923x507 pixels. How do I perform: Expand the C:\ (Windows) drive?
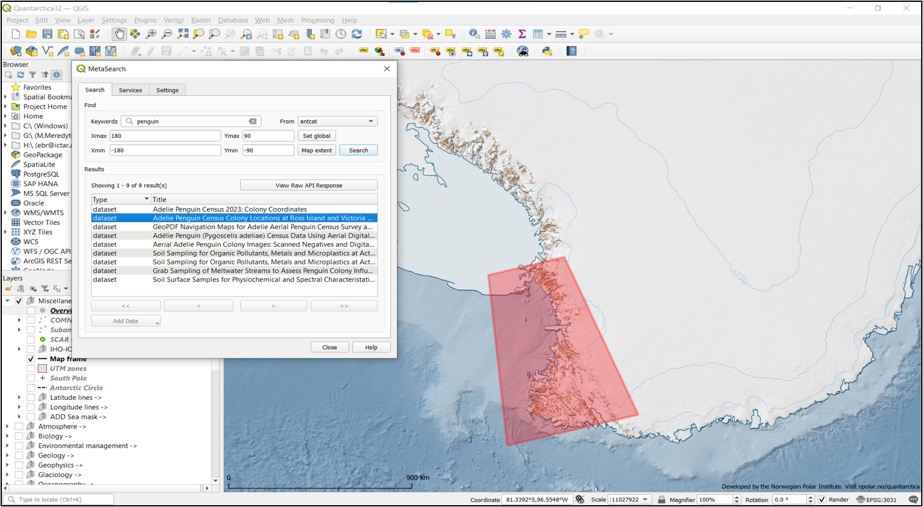tap(6, 126)
